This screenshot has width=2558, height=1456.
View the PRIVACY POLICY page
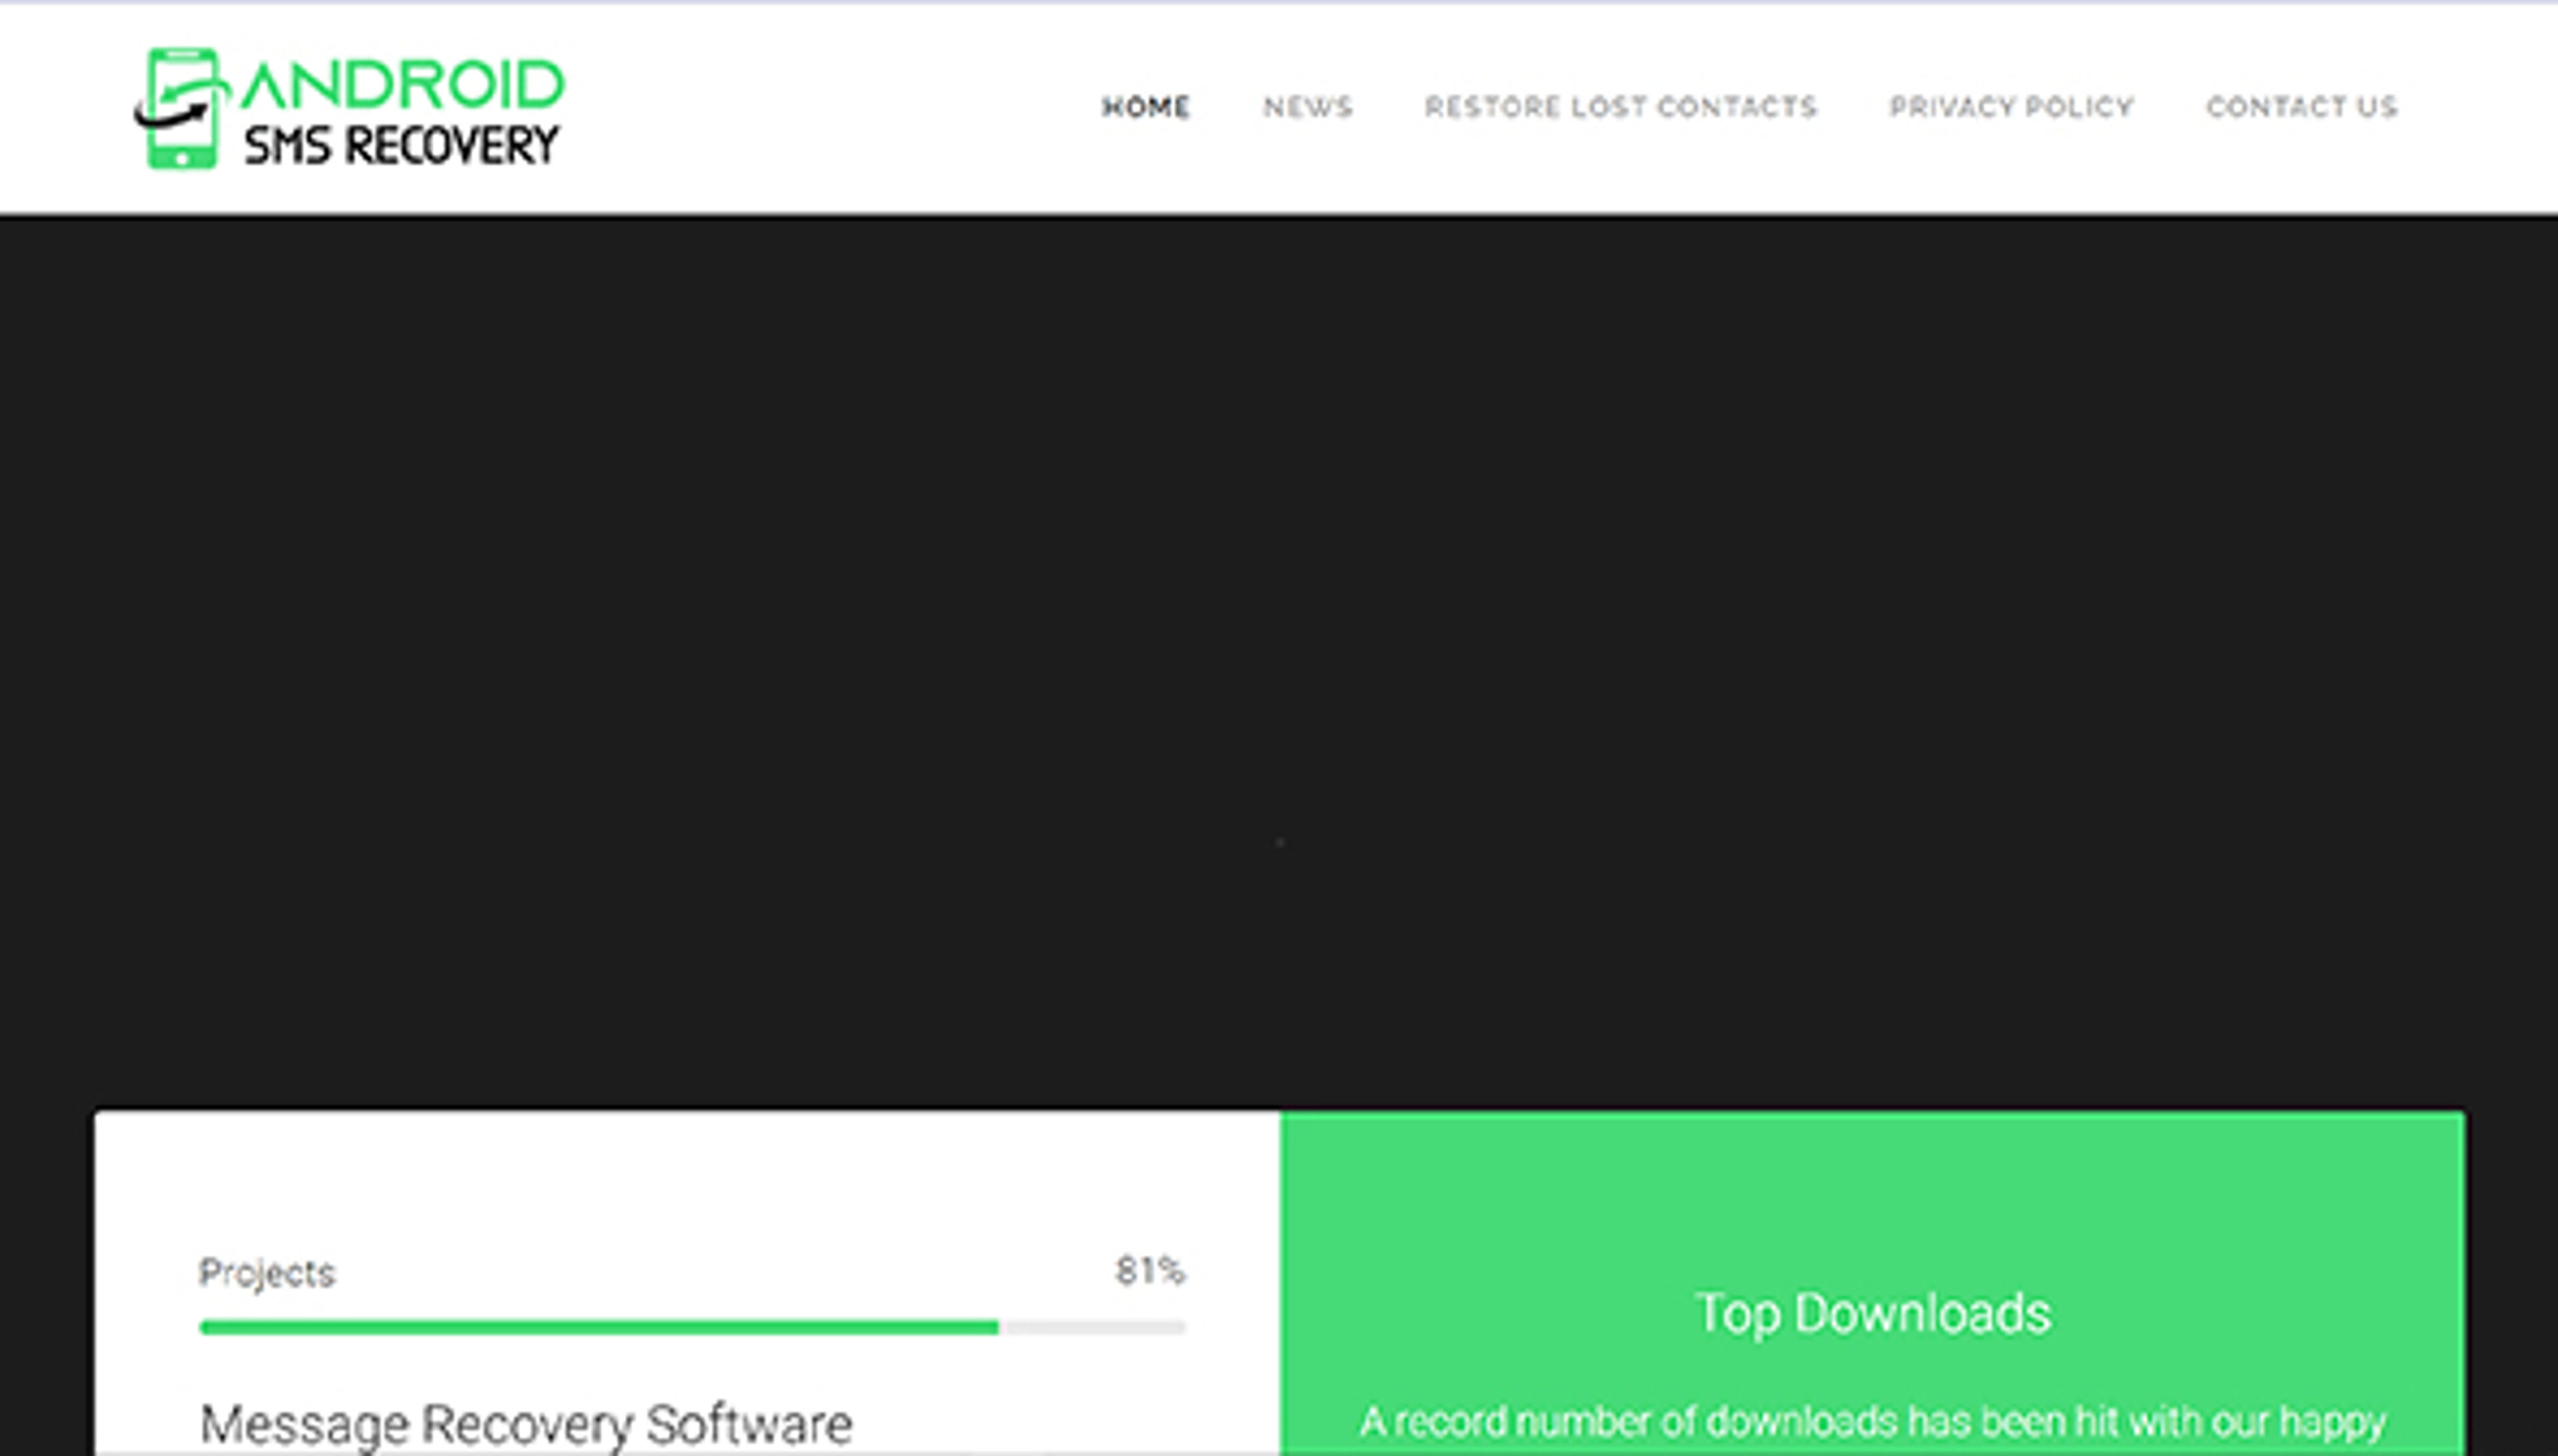pyautogui.click(x=2012, y=106)
